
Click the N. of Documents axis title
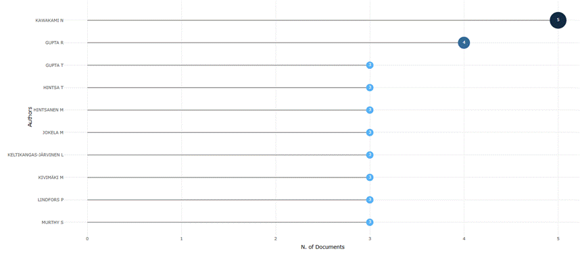[322, 247]
